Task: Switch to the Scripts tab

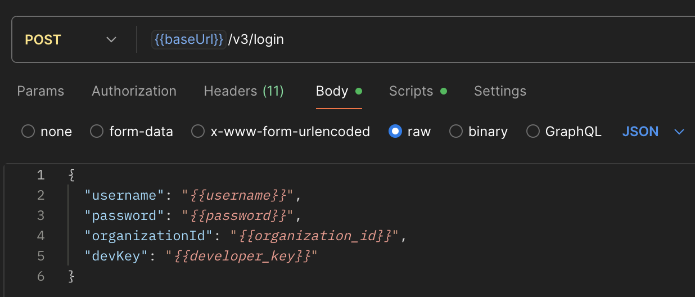Action: 418,91
